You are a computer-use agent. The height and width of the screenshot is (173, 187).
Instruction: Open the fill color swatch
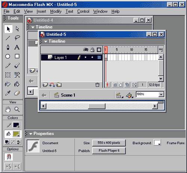(16, 134)
